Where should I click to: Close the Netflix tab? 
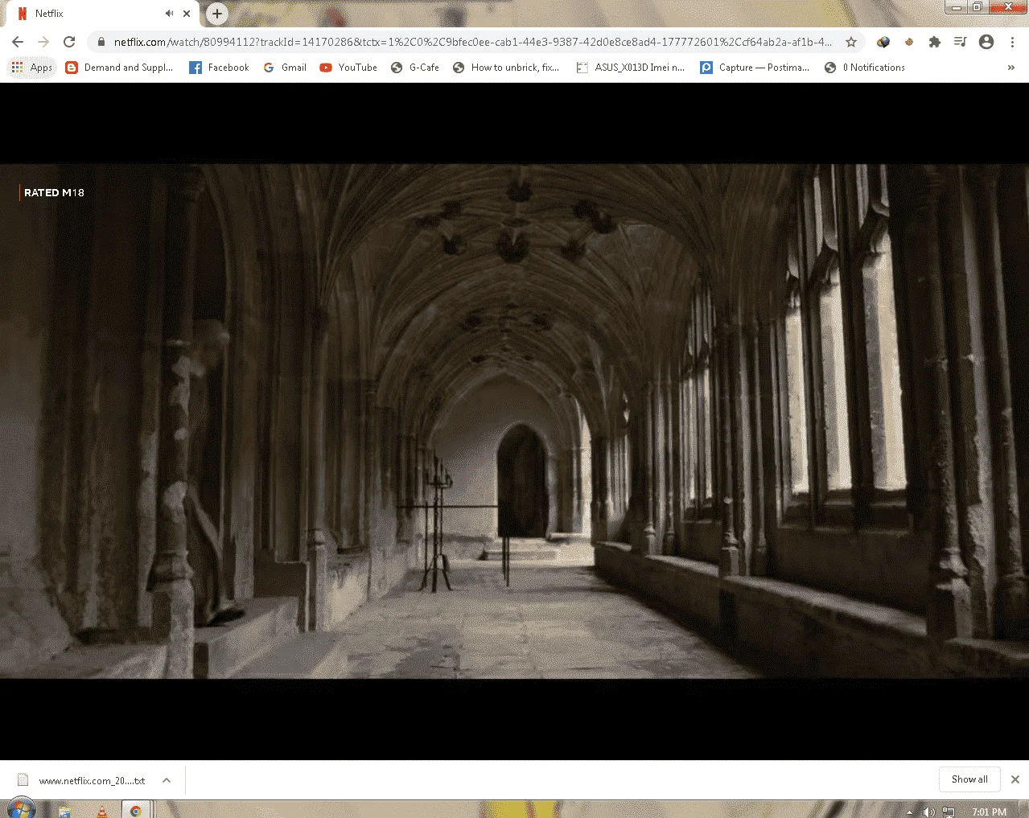pyautogui.click(x=187, y=14)
